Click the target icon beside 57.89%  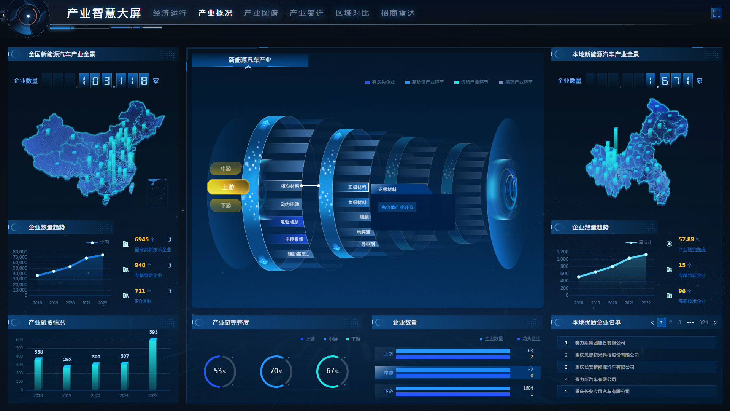coord(669,244)
